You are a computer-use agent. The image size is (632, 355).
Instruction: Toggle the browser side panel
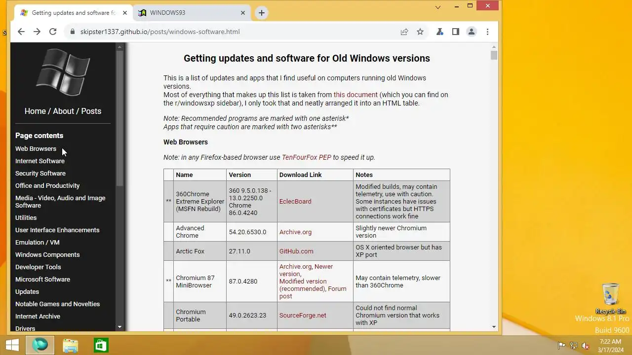click(x=456, y=32)
